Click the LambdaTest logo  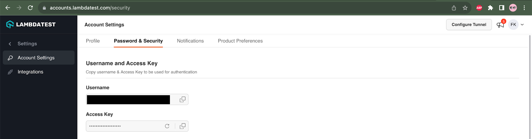click(31, 25)
